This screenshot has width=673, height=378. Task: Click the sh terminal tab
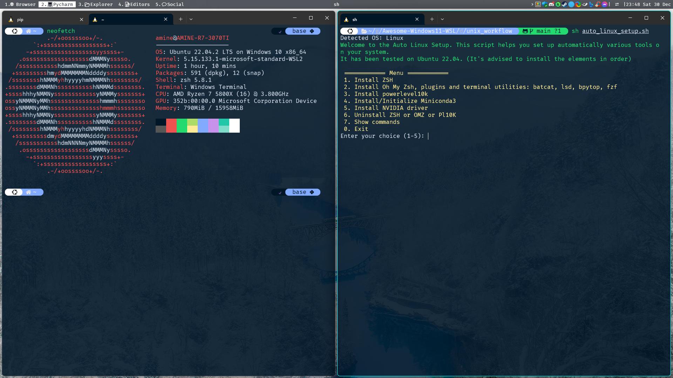click(374, 19)
